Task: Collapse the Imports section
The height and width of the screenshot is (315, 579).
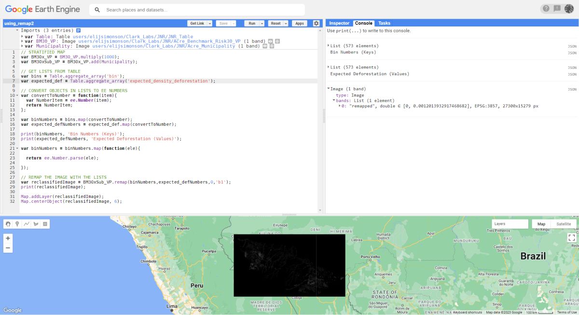Action: (x=17, y=30)
